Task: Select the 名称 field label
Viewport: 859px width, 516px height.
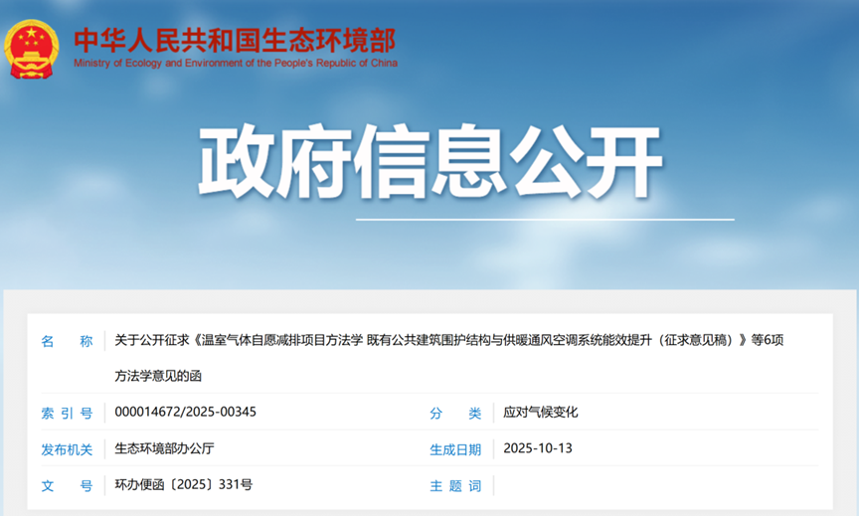Action: 67,341
